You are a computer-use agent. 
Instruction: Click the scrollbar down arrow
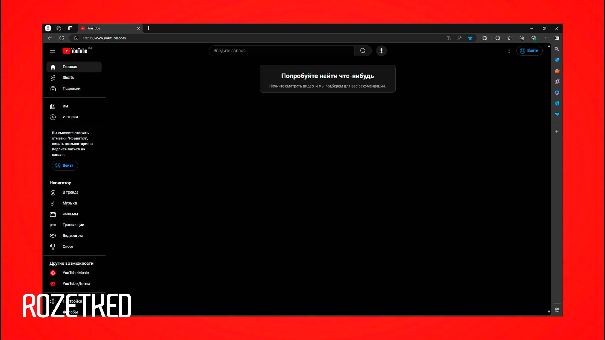click(x=549, y=312)
